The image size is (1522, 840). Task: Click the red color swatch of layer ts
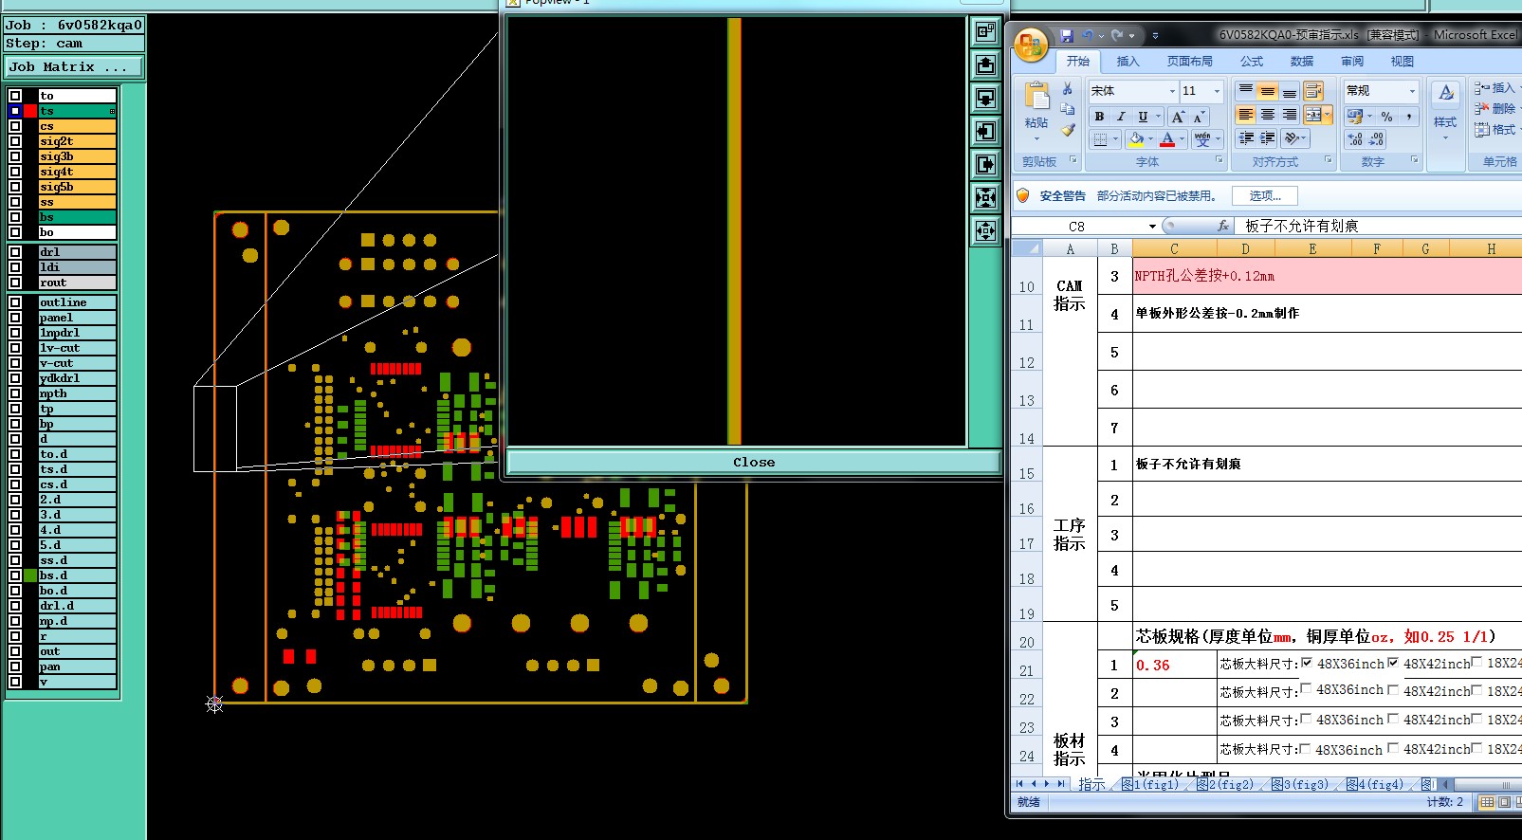30,111
